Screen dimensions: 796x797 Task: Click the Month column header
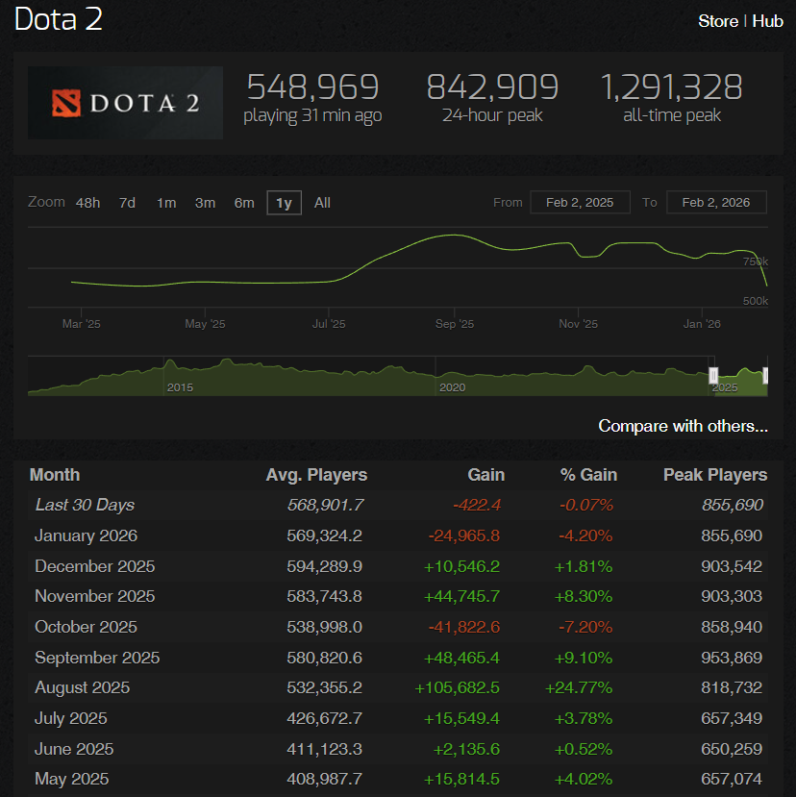(55, 474)
